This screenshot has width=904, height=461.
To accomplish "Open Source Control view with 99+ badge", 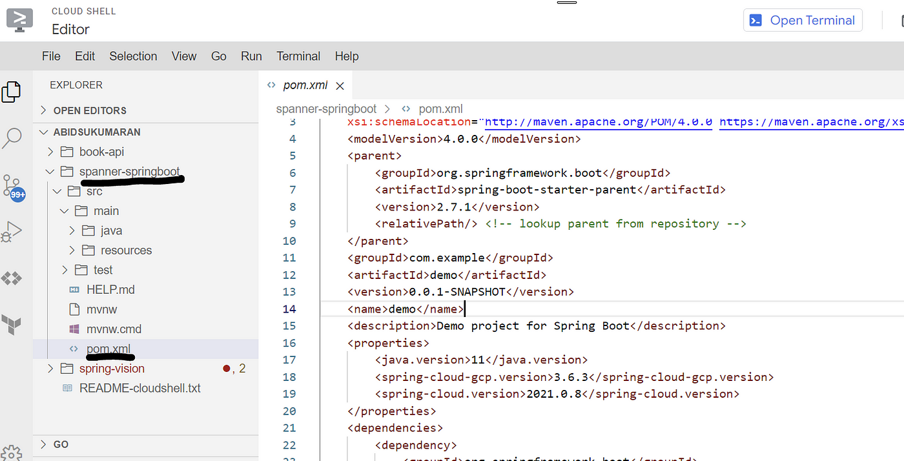I will 13,188.
